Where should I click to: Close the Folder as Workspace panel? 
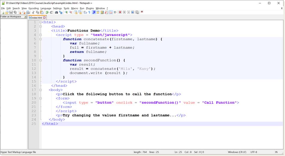pos(25,17)
